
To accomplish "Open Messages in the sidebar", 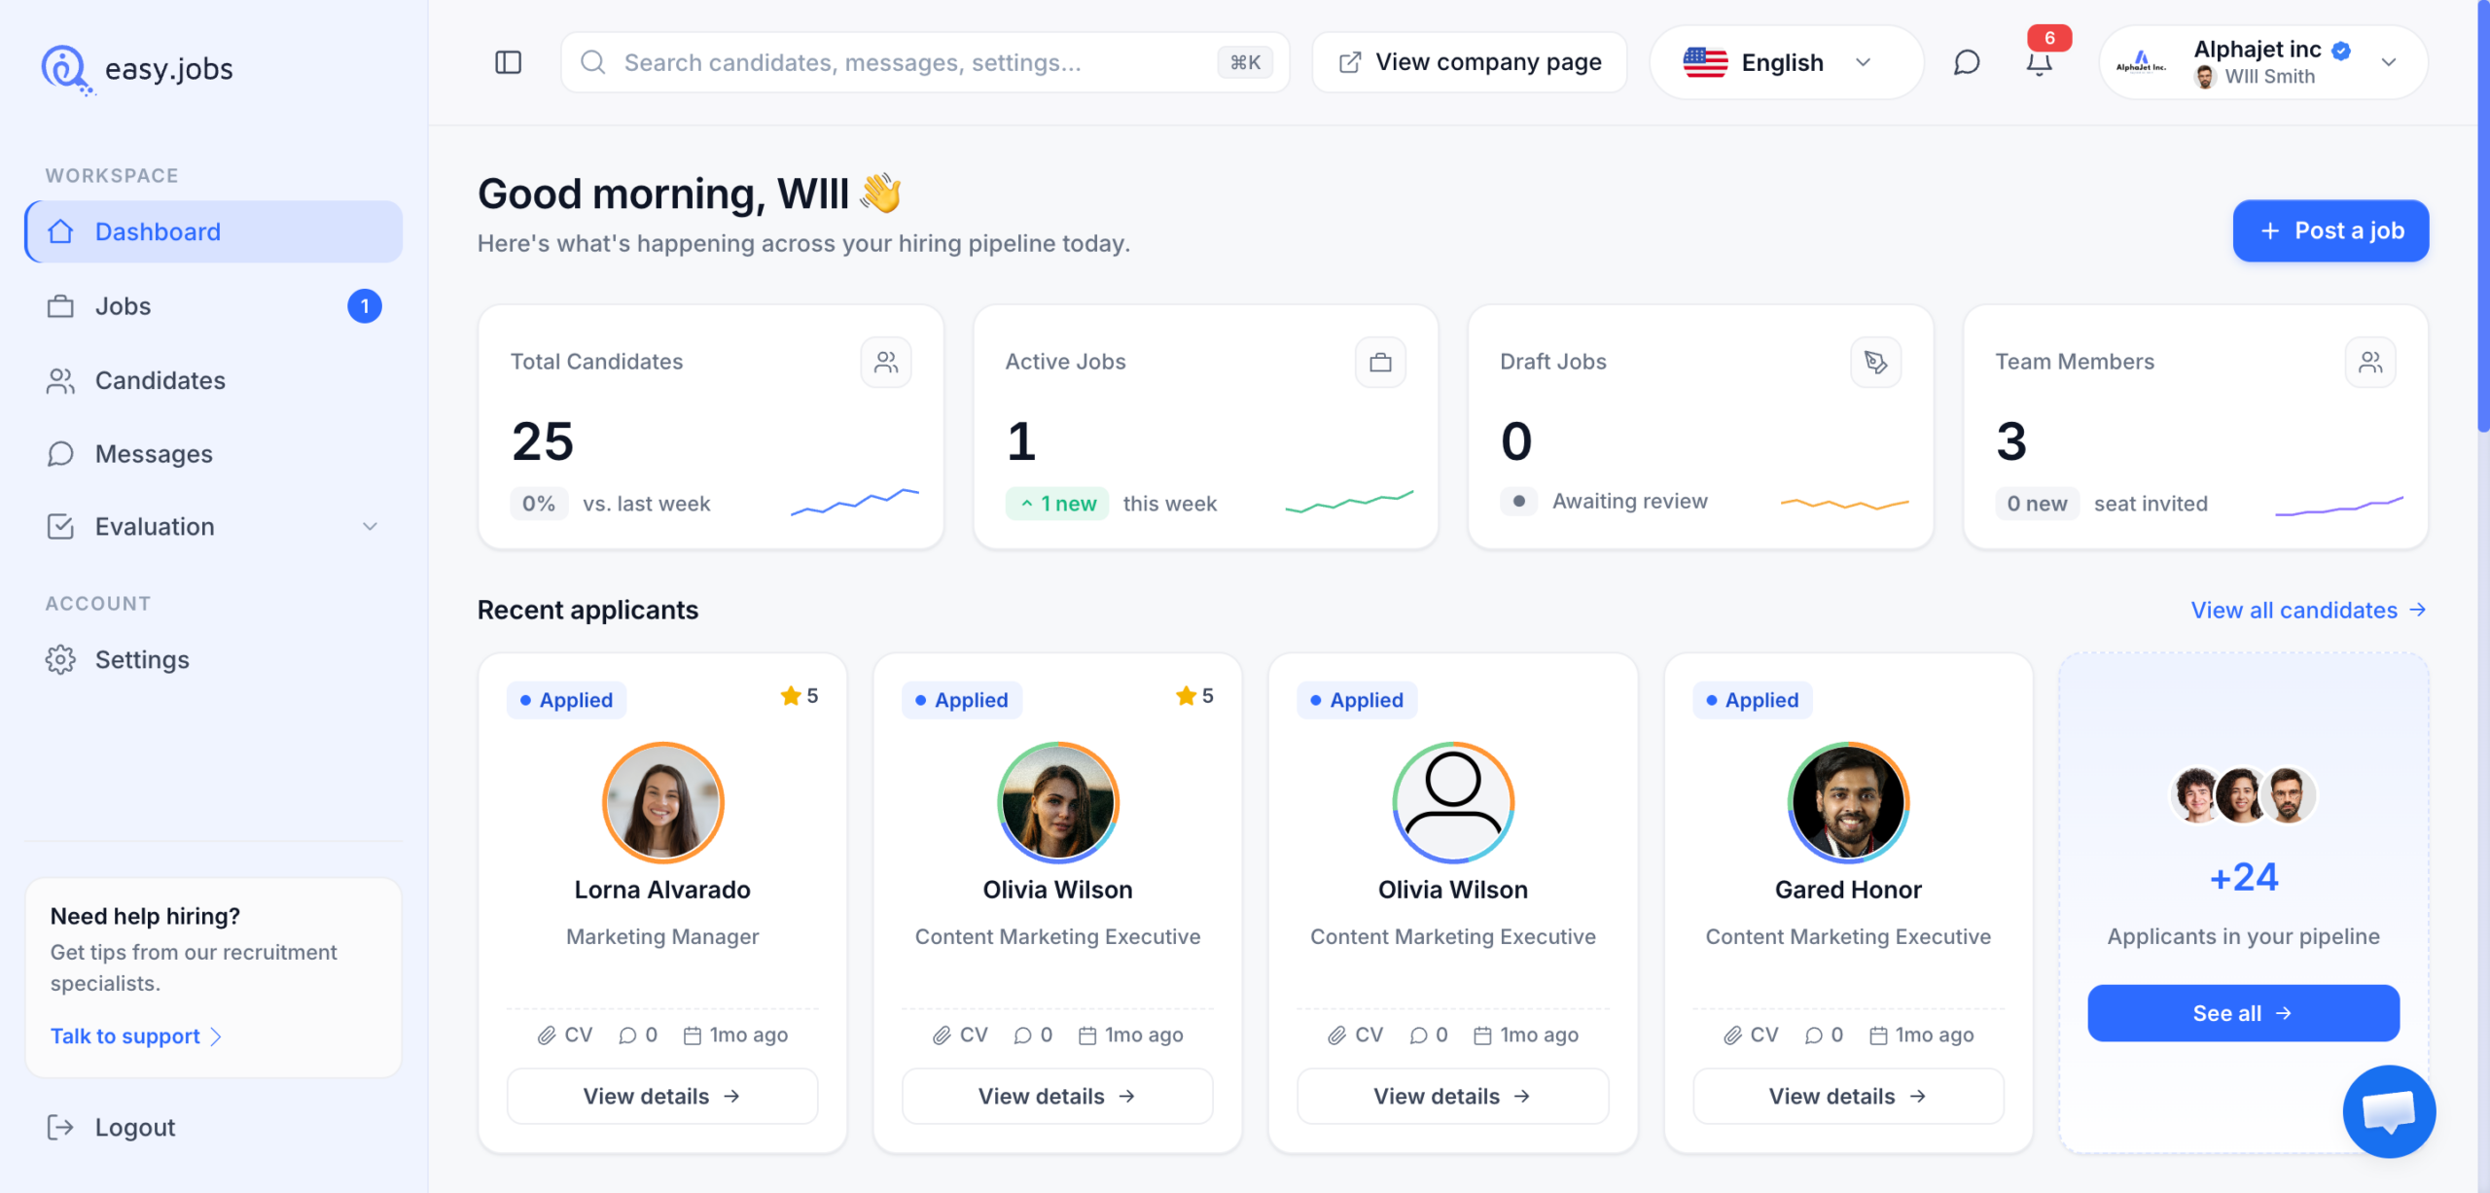I will click(214, 454).
